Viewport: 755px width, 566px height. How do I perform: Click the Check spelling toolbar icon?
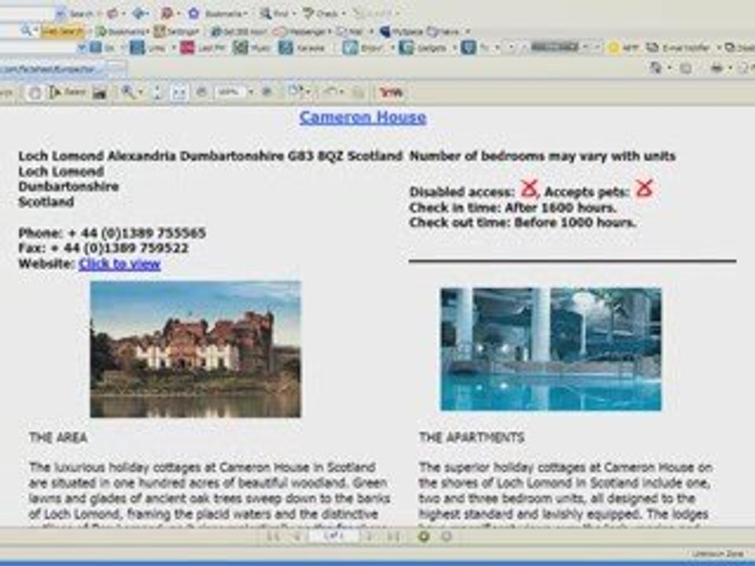(x=308, y=13)
